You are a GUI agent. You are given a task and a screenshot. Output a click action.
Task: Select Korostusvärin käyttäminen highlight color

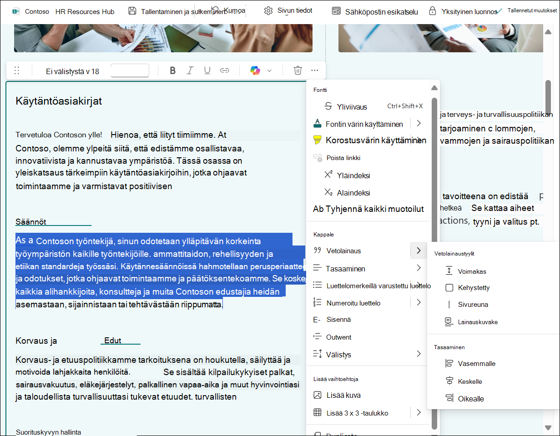(x=369, y=140)
